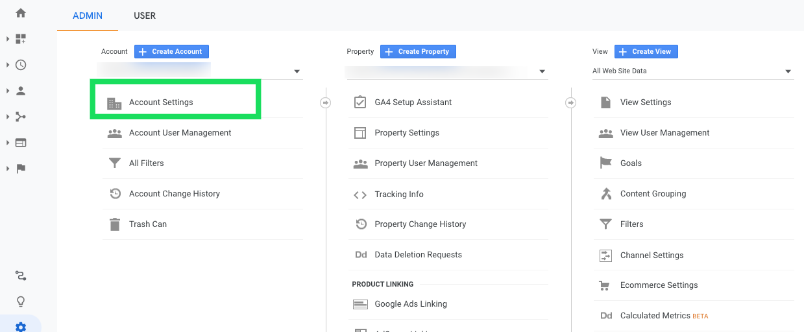Click the Trash Can icon in the Account column

click(115, 224)
